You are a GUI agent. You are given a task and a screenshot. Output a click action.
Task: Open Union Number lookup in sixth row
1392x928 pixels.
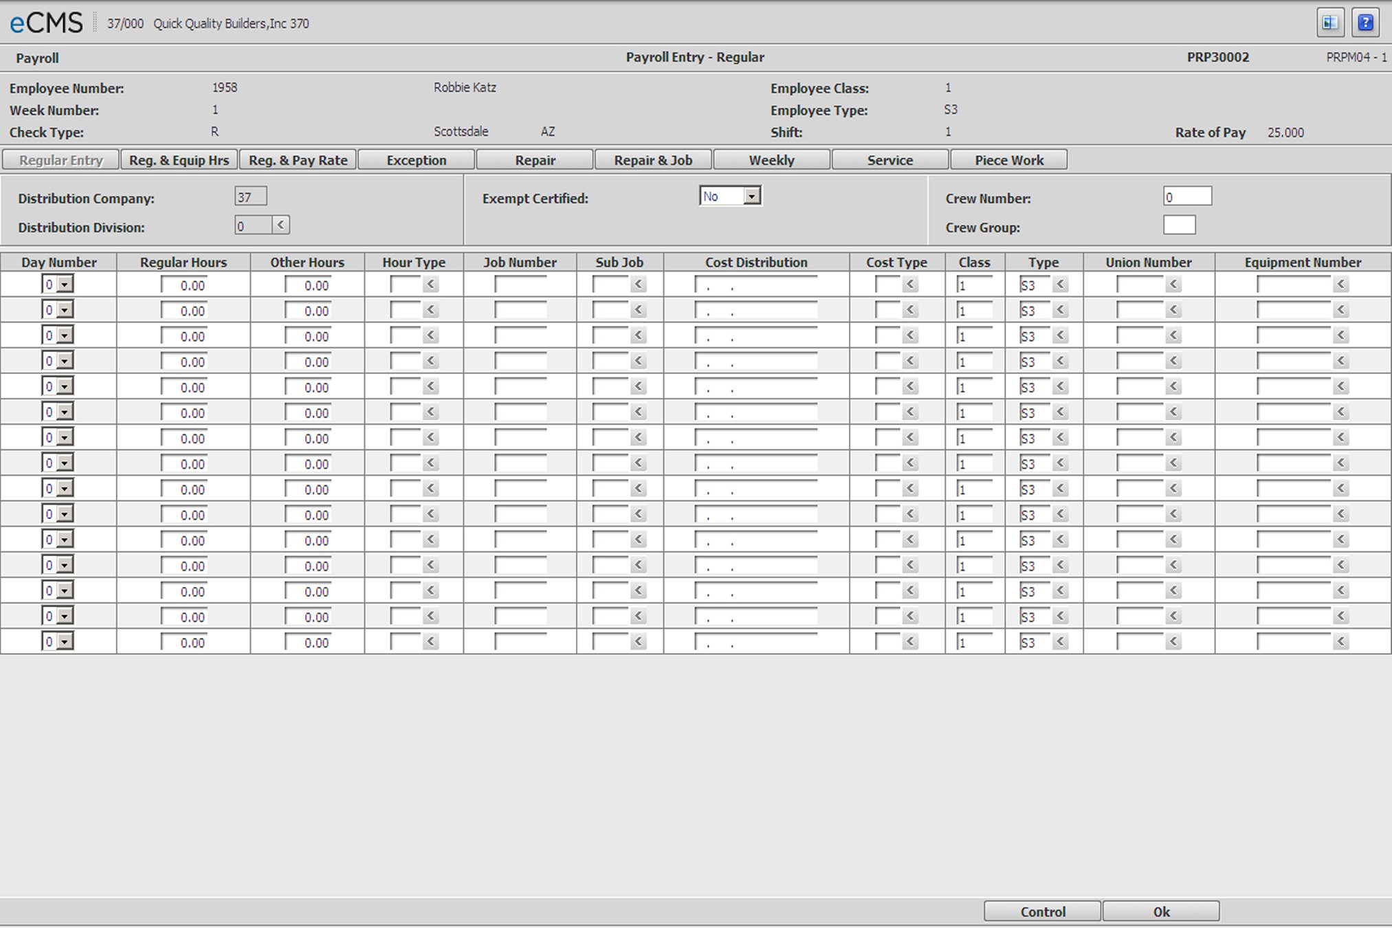coord(1173,412)
